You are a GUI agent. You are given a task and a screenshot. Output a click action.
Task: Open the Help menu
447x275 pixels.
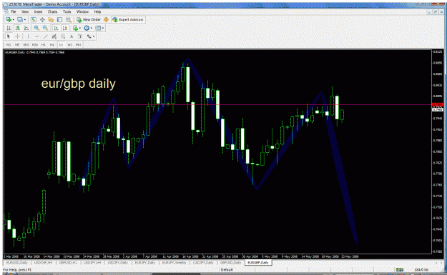point(97,11)
